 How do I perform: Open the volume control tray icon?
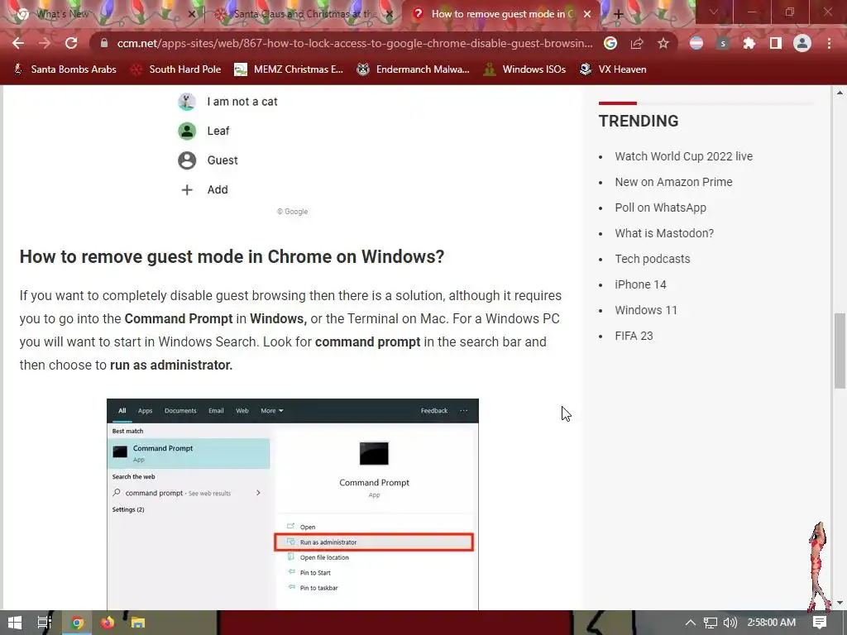pyautogui.click(x=730, y=623)
